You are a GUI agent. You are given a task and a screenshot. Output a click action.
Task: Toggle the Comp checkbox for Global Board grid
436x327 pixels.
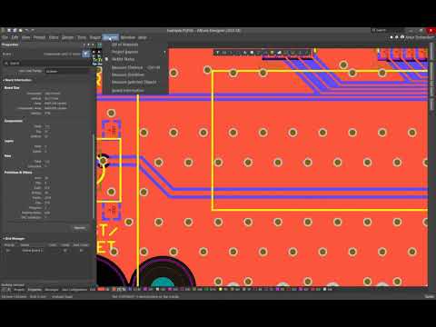[x=65, y=251]
